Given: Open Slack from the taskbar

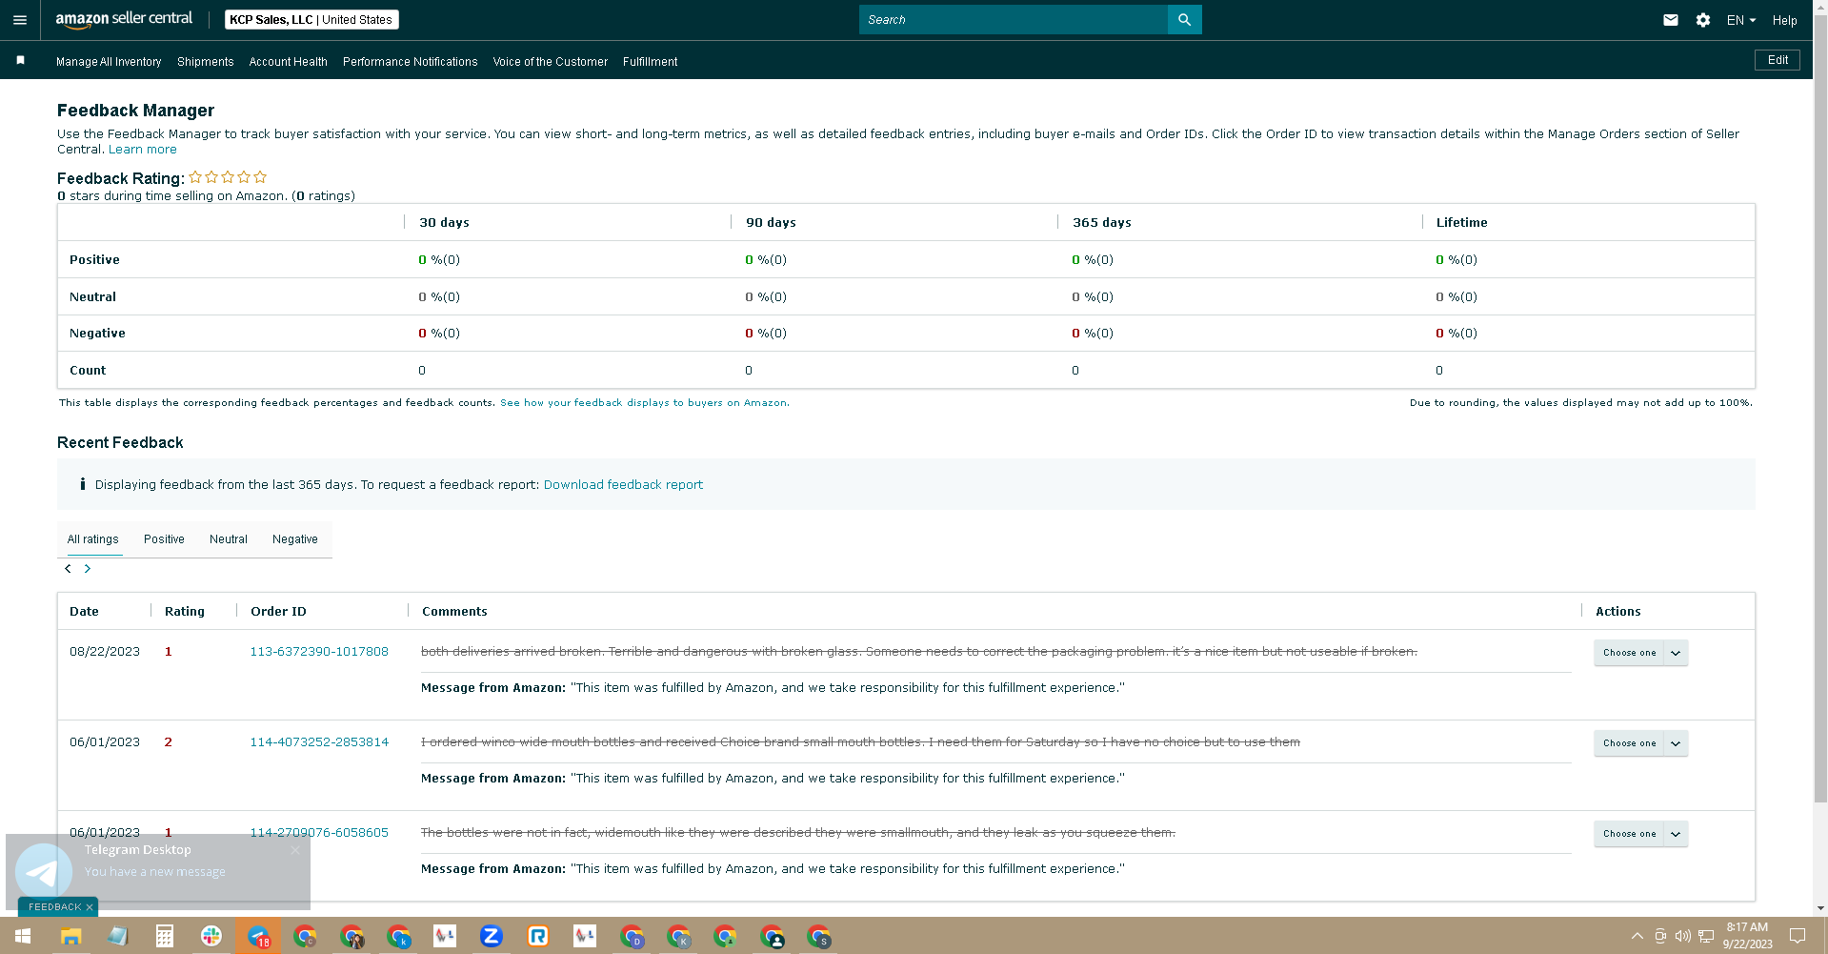Looking at the screenshot, I should 211,936.
